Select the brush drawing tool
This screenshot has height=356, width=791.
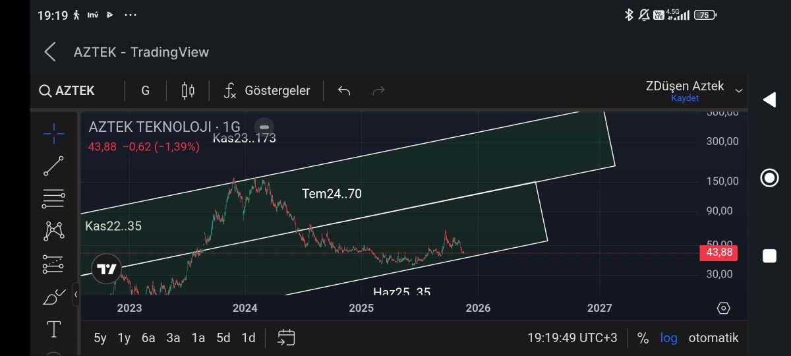click(x=54, y=297)
